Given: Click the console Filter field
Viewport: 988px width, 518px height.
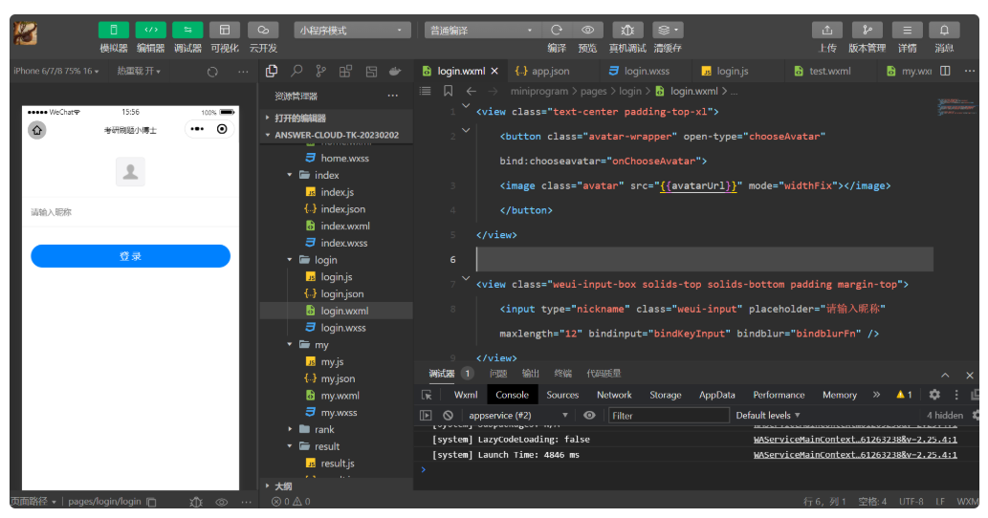Looking at the screenshot, I should pos(669,416).
